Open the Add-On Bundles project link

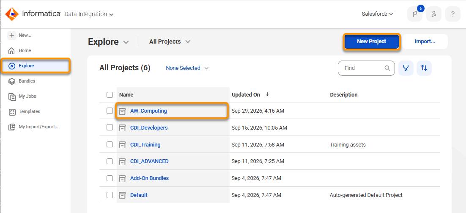[150, 178]
